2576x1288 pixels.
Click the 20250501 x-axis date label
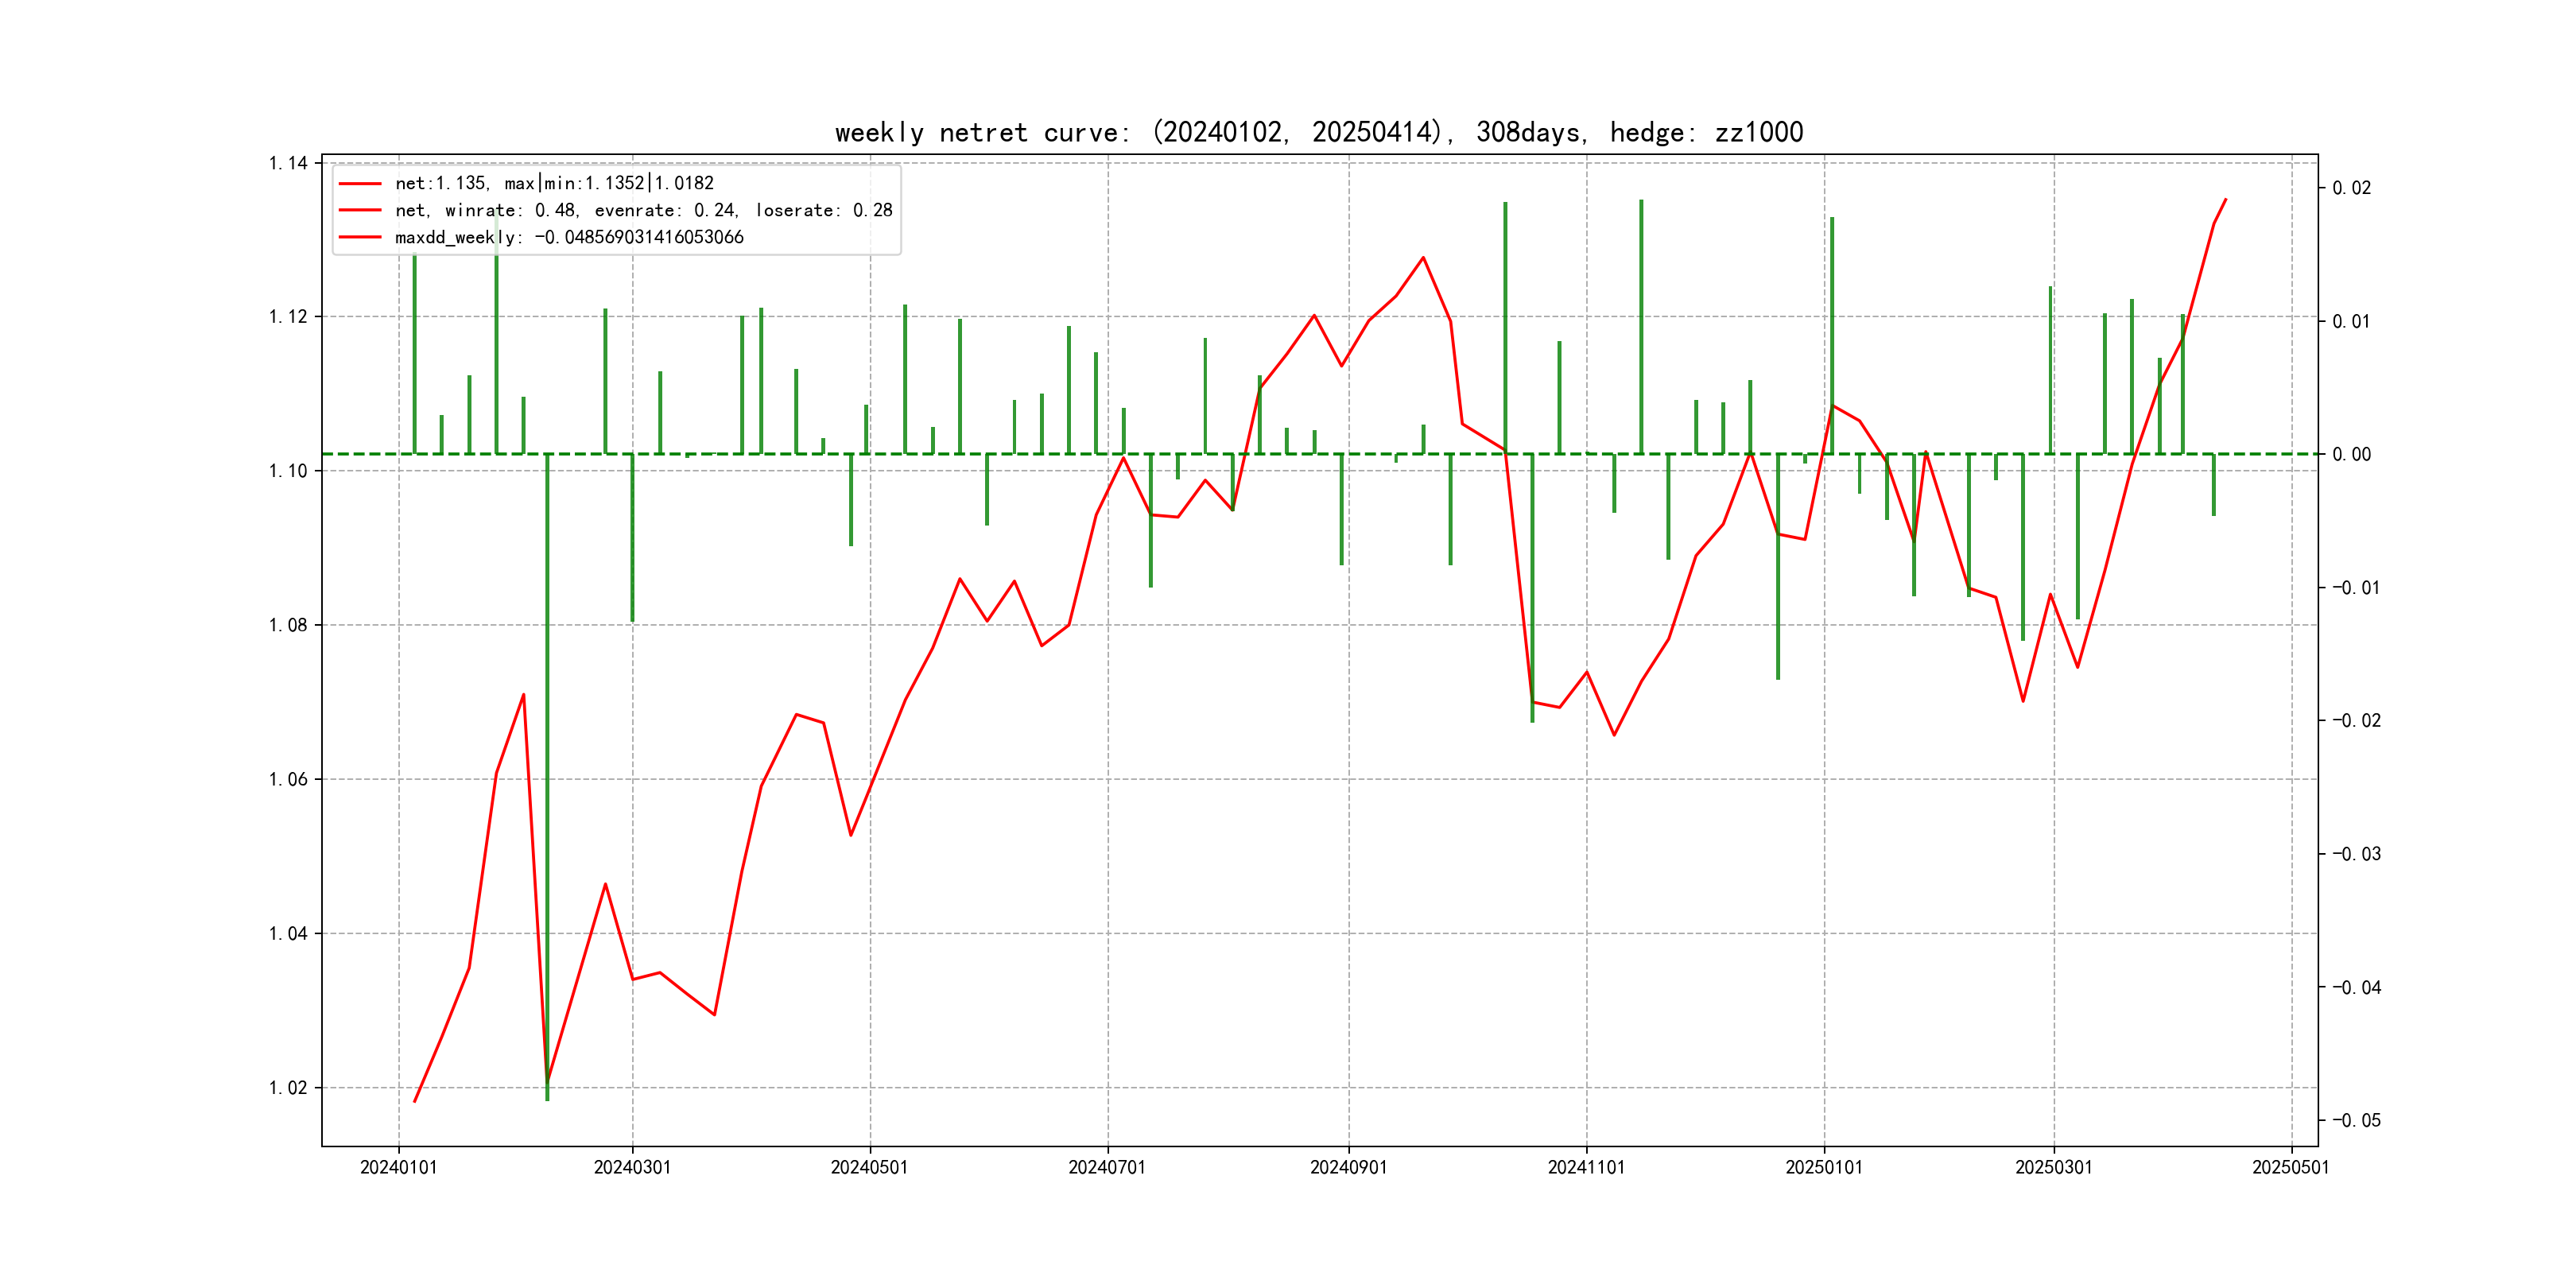(2290, 1167)
